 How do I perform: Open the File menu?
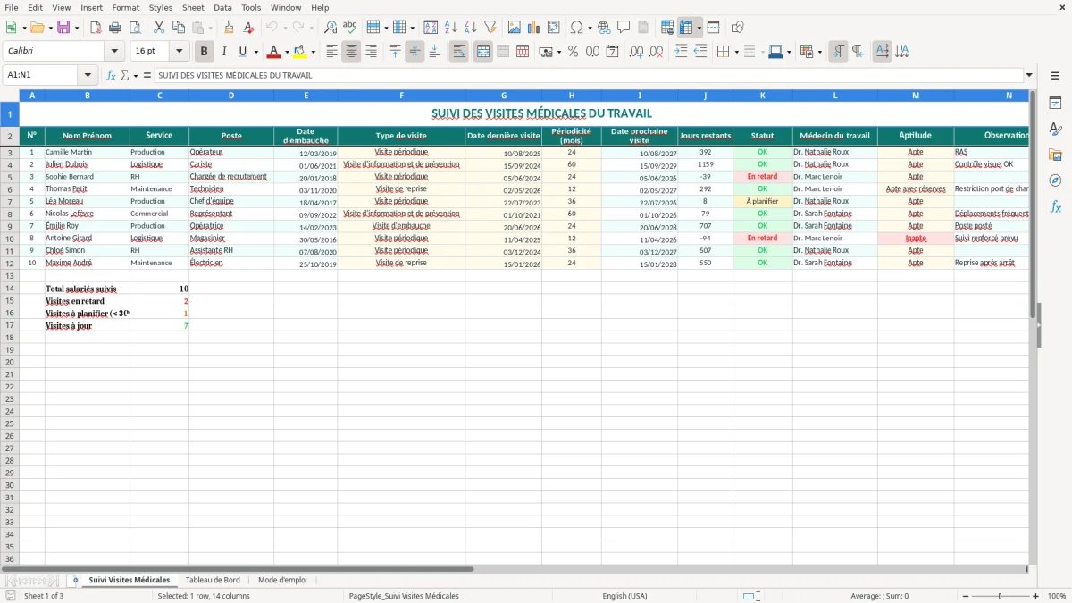[x=12, y=7]
